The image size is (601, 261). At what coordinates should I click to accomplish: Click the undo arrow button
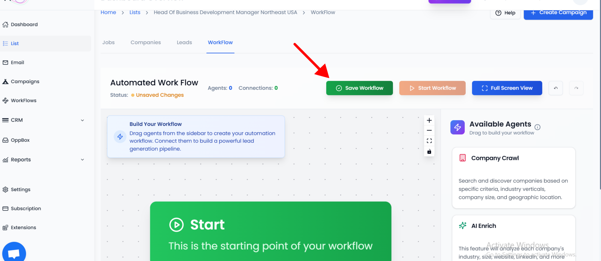pyautogui.click(x=556, y=88)
